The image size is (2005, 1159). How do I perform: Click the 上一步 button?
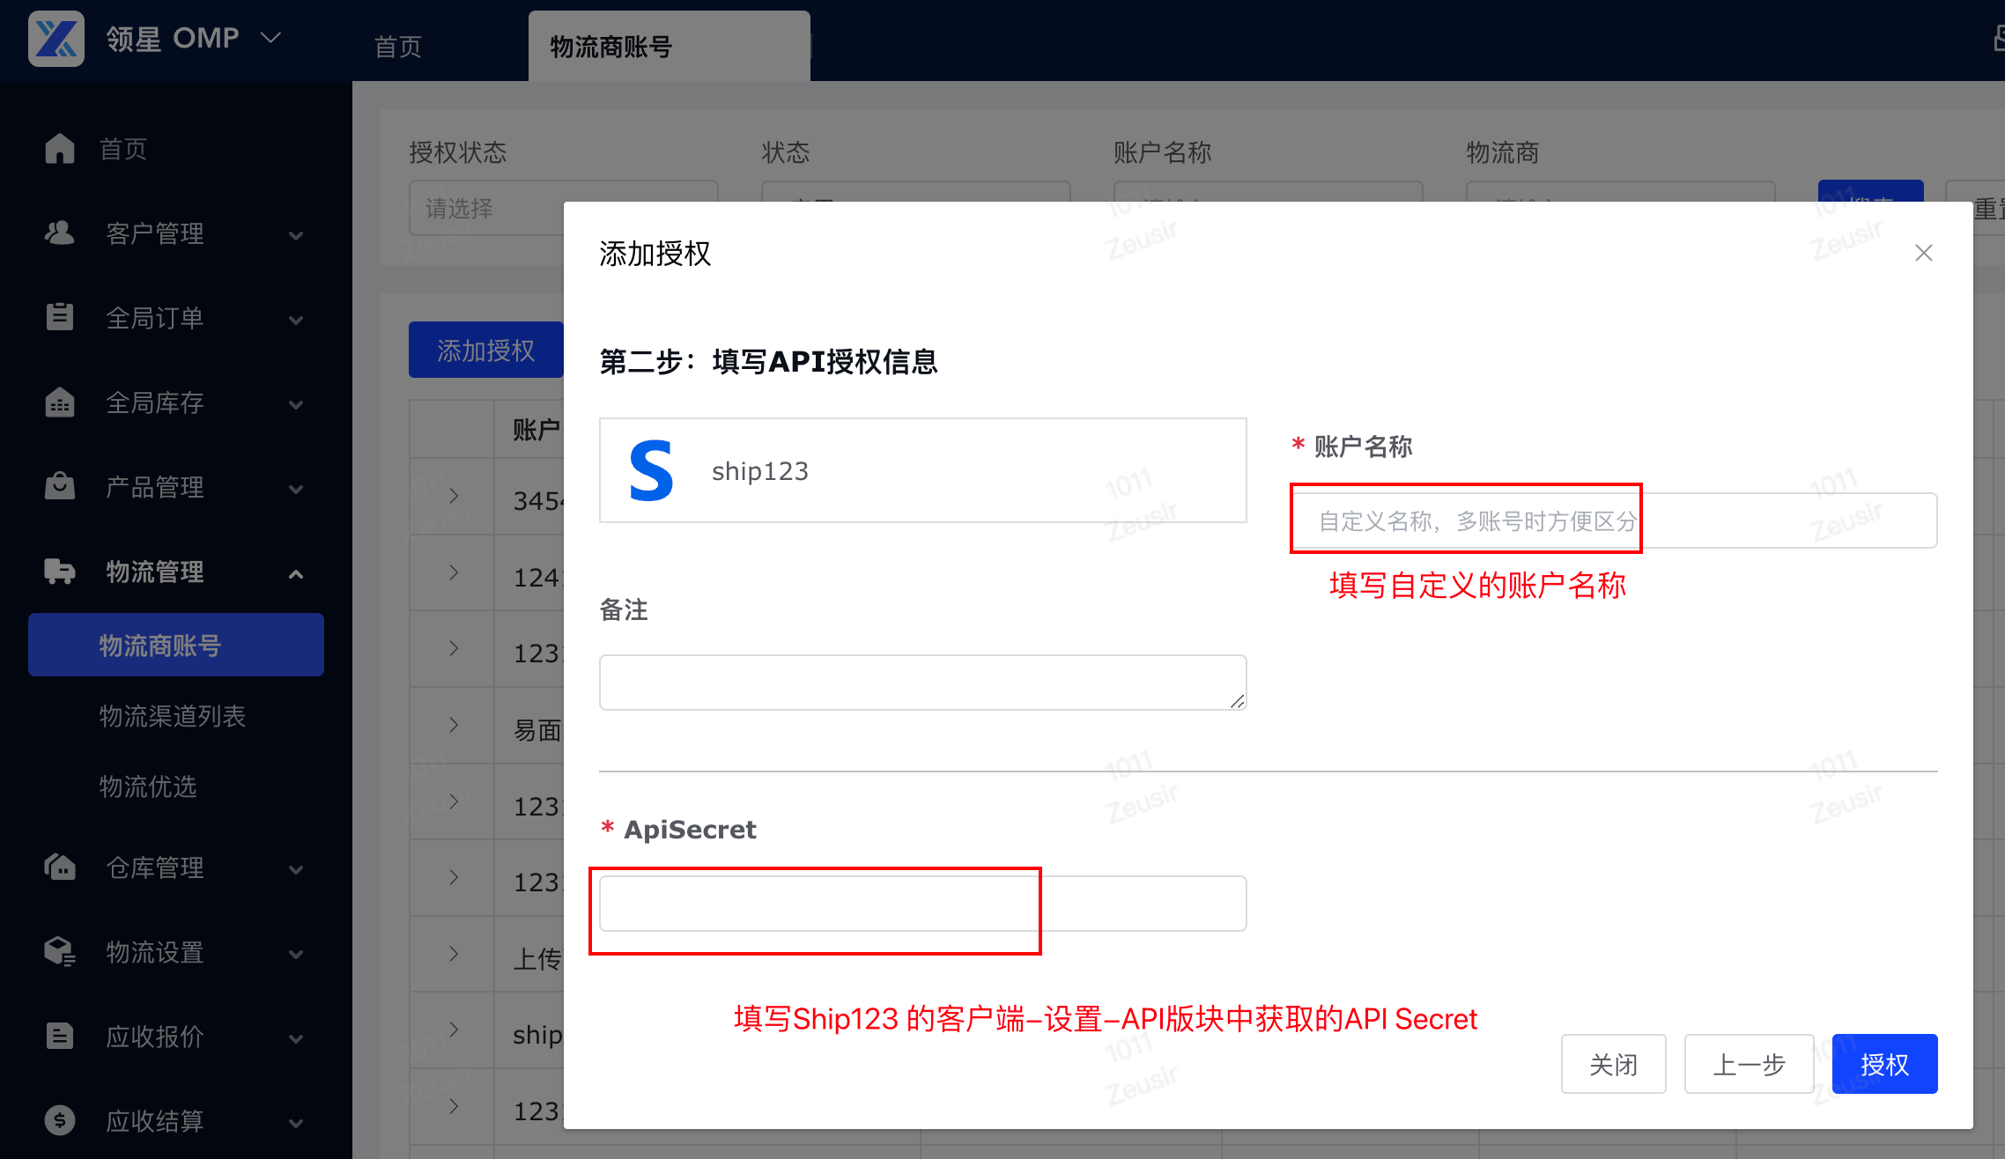pyautogui.click(x=1749, y=1064)
